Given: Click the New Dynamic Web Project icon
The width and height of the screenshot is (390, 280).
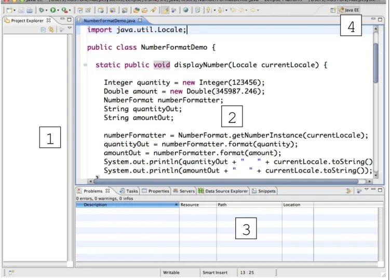Looking at the screenshot, I should [80, 10].
